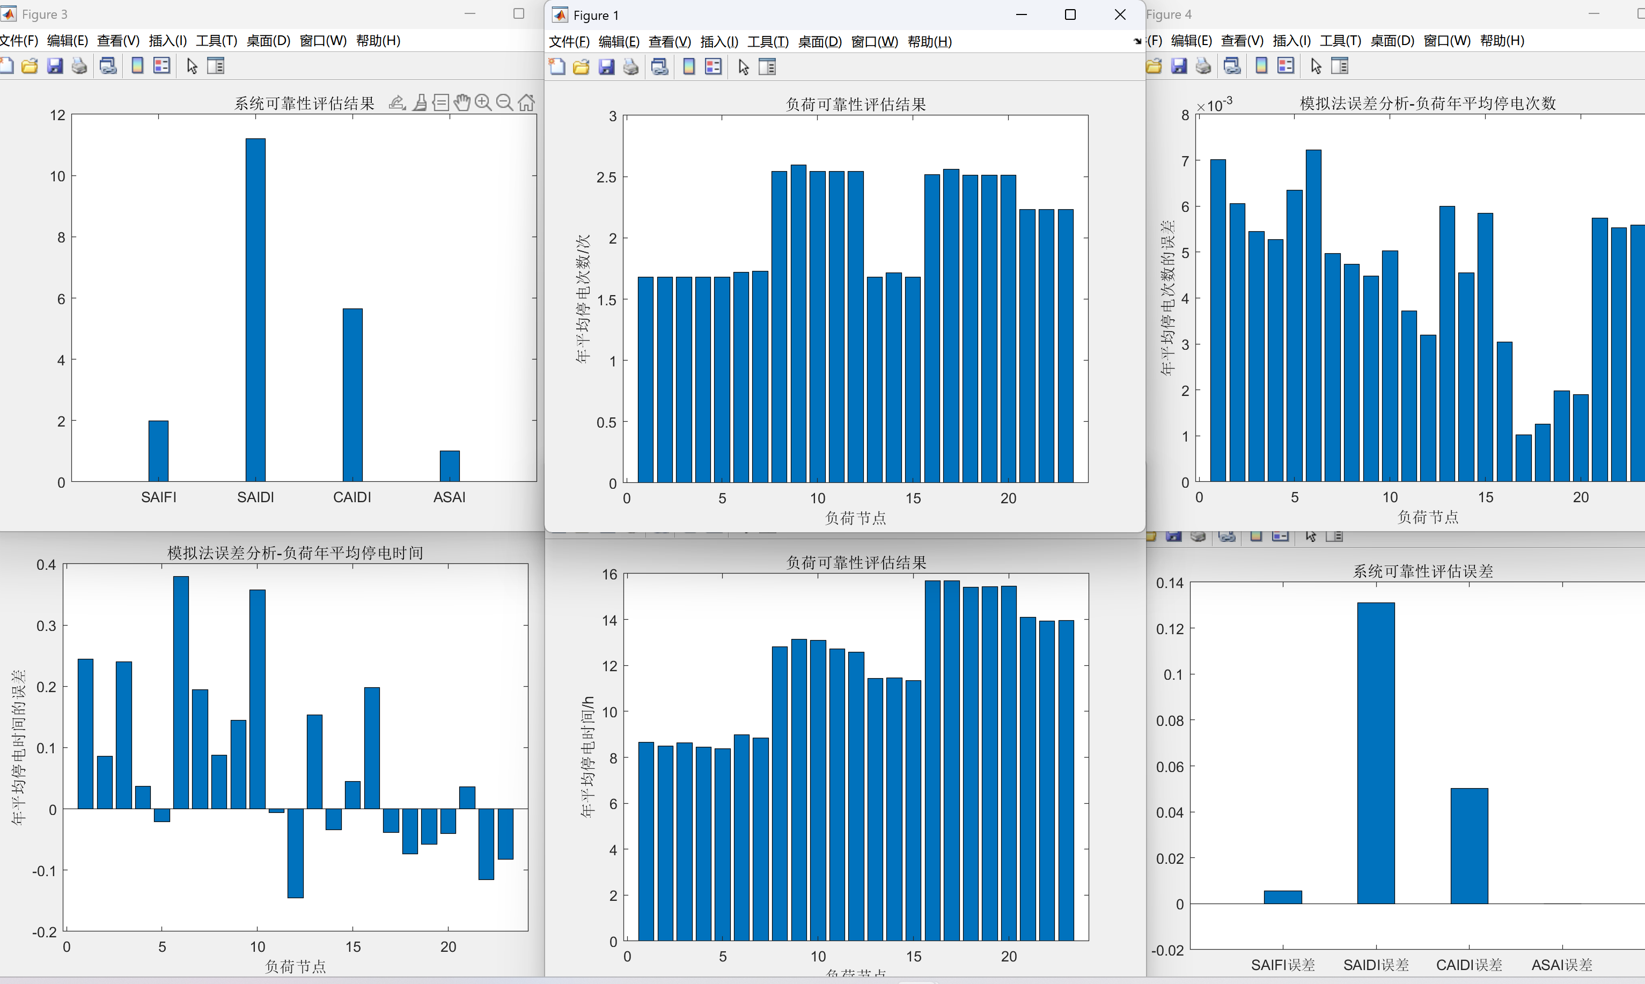Click the tall SAIDI bar in Figure 3 chart
This screenshot has height=984, width=1645.
click(255, 310)
